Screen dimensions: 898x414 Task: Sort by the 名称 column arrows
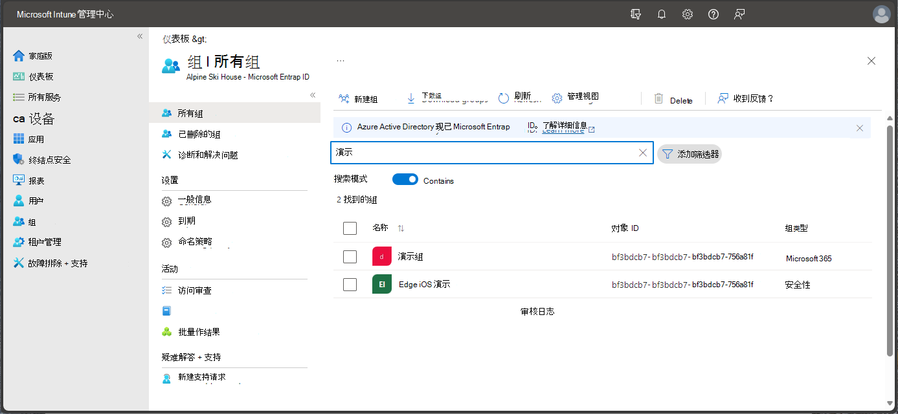click(x=401, y=228)
